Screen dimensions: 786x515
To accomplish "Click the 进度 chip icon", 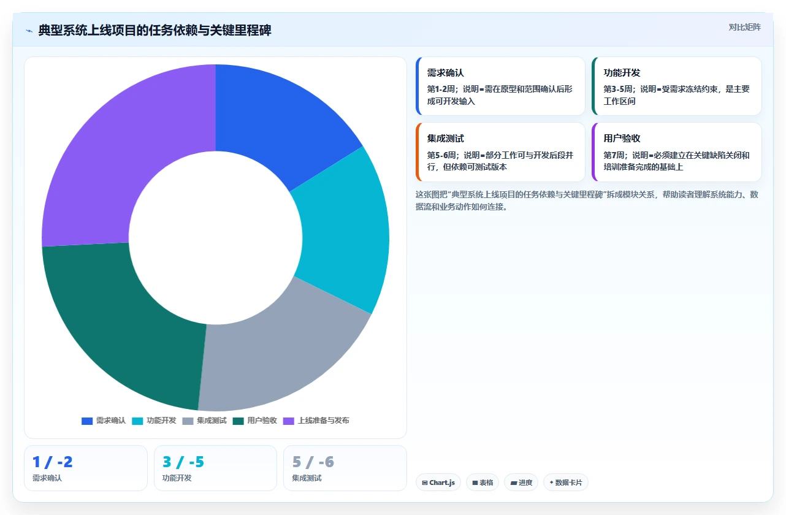I will (x=513, y=483).
